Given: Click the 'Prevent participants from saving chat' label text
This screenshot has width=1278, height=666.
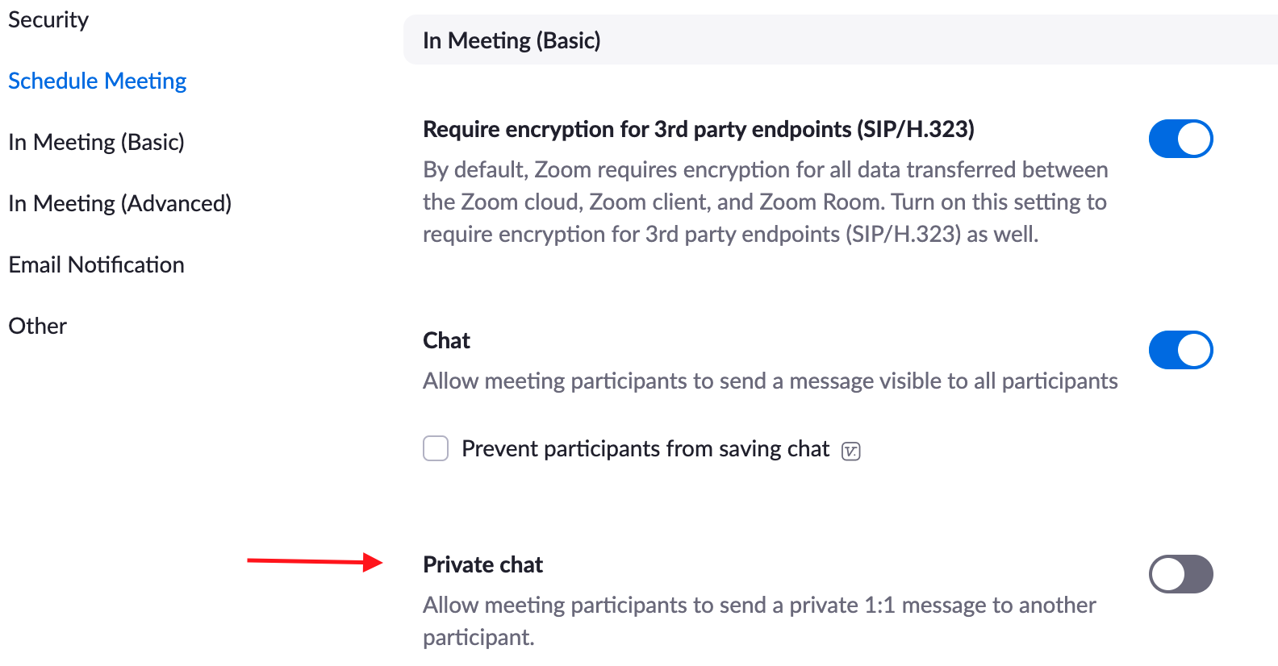Looking at the screenshot, I should coord(645,448).
